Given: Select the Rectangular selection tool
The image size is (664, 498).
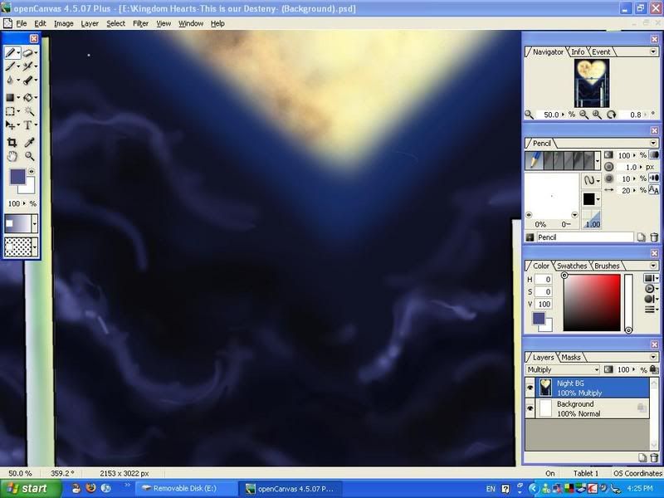Looking at the screenshot, I should coord(10,111).
